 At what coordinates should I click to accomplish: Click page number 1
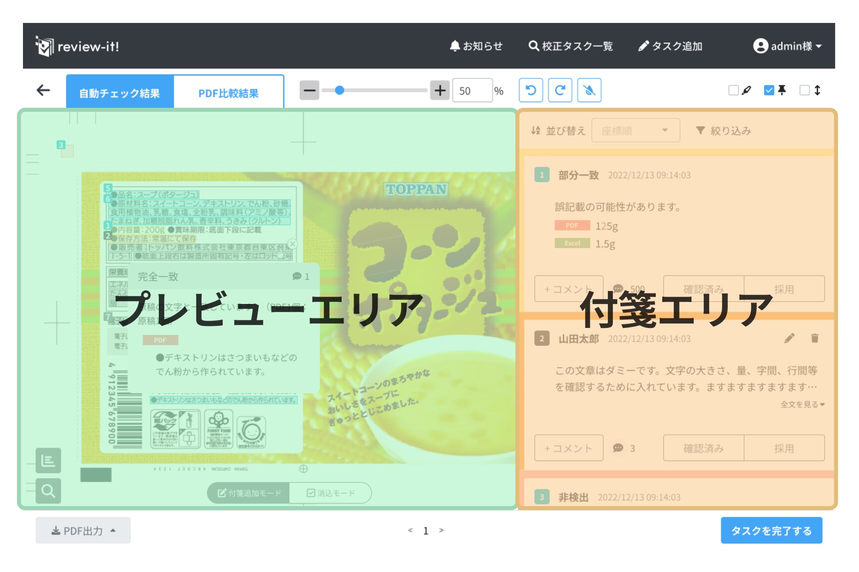coord(426,531)
